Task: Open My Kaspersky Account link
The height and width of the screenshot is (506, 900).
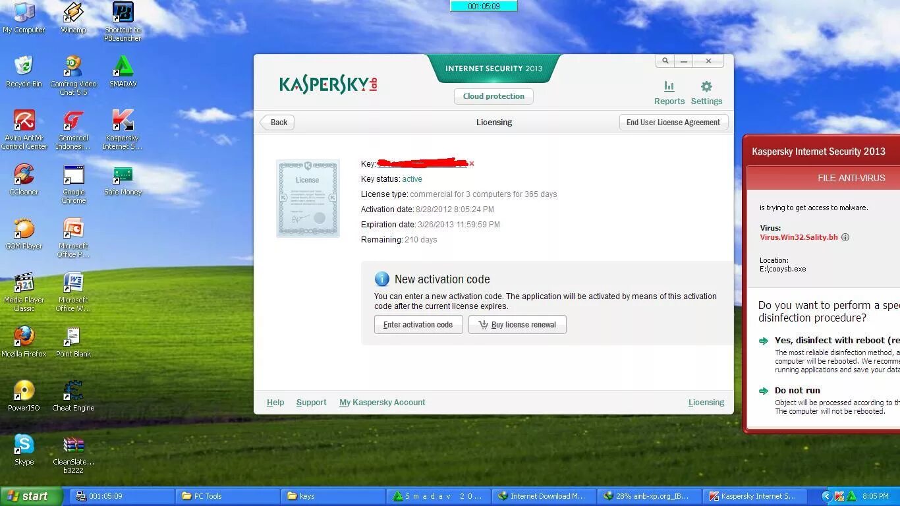Action: coord(382,403)
